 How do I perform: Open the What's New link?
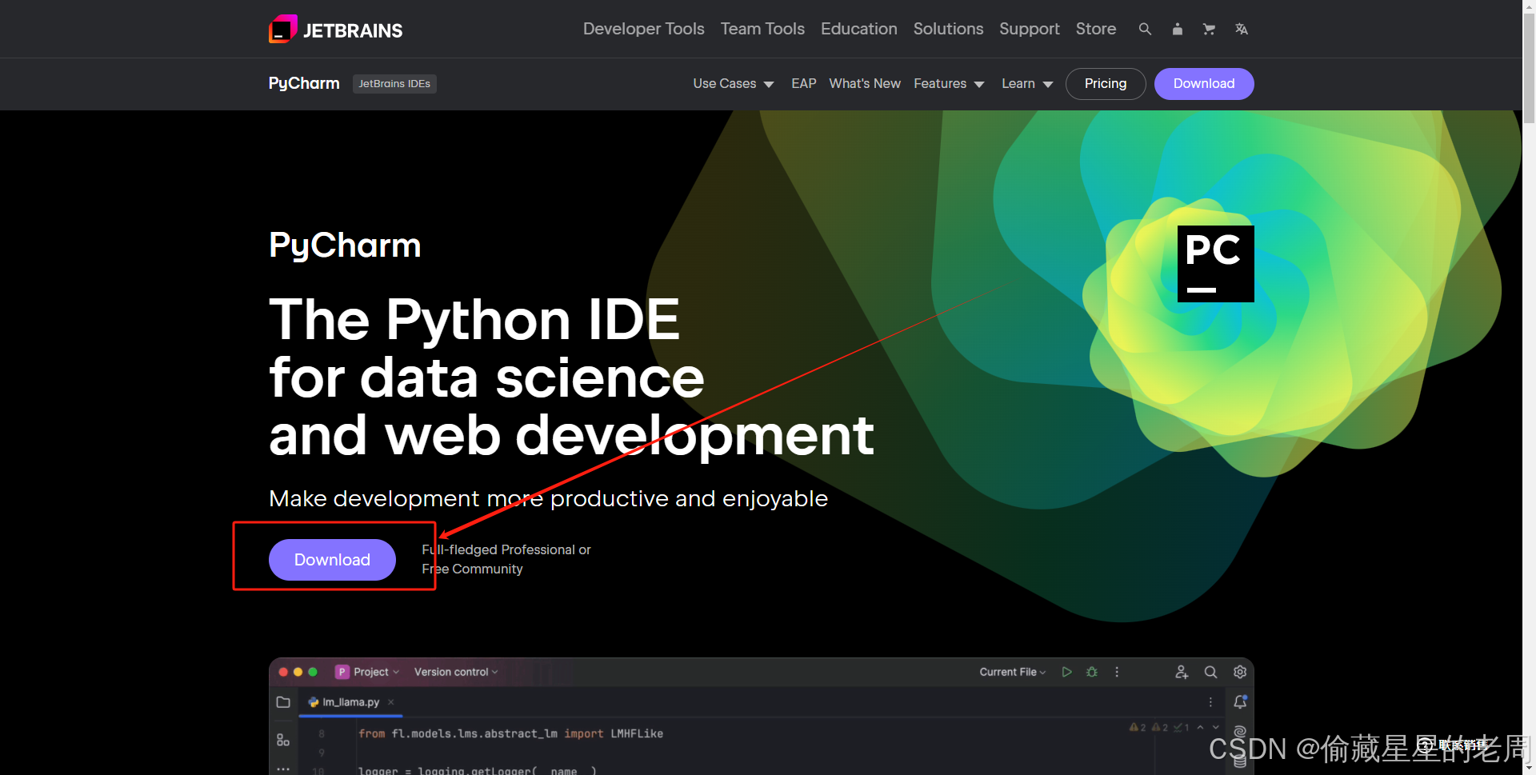(865, 84)
